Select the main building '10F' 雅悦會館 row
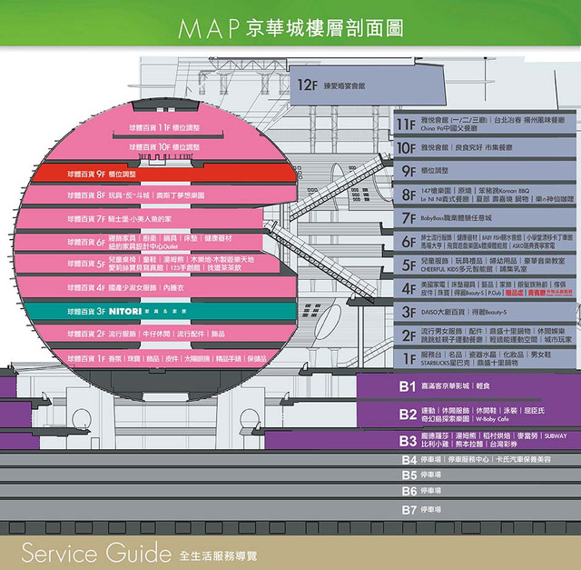 485,147
